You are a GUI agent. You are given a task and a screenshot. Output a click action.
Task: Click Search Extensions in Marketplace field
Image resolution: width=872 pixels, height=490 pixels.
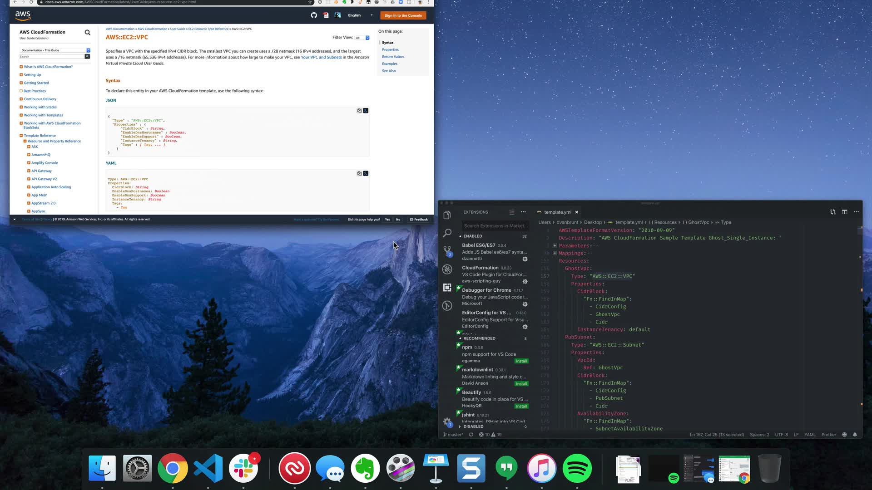point(495,225)
